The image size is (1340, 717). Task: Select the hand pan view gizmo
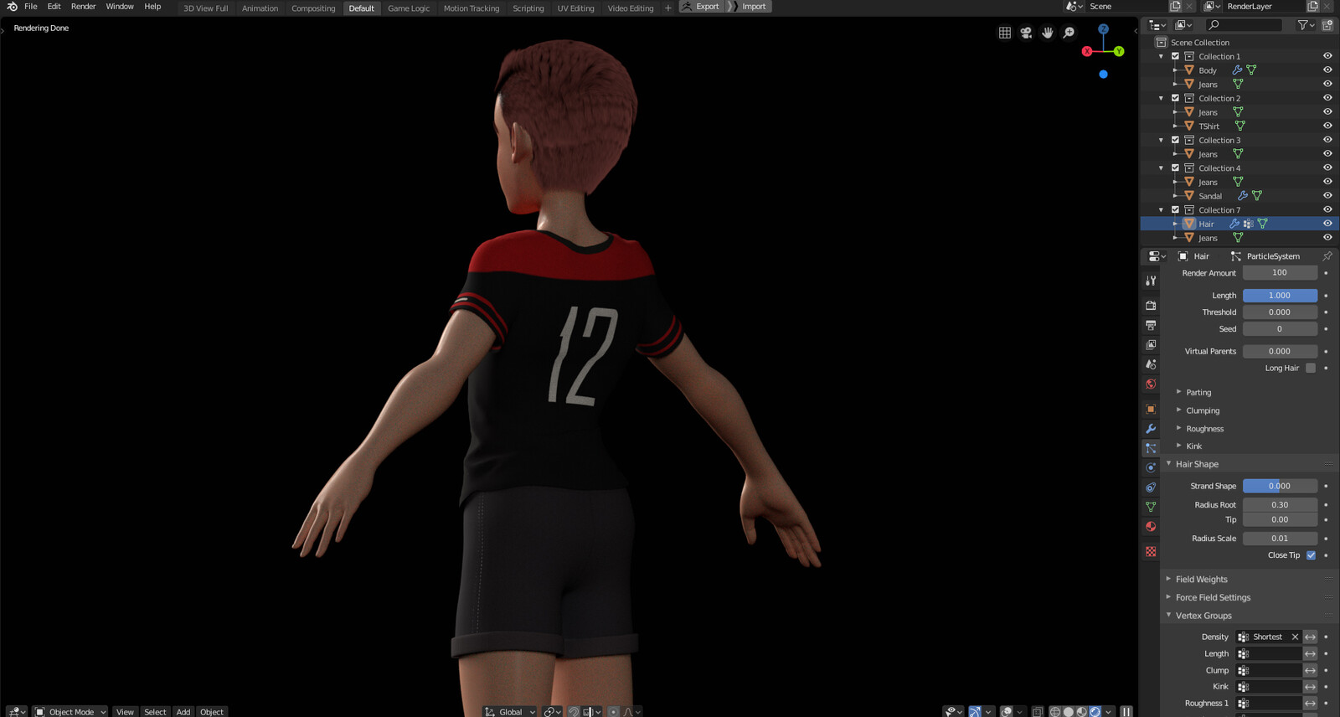coord(1048,33)
